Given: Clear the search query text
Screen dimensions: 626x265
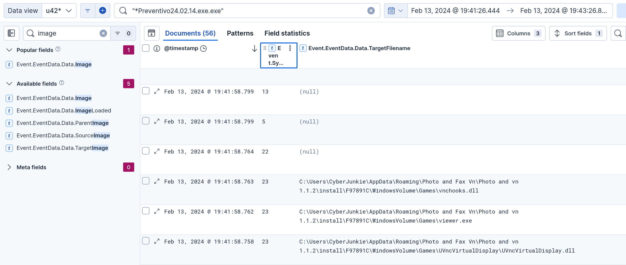Looking at the screenshot, I should tap(371, 11).
